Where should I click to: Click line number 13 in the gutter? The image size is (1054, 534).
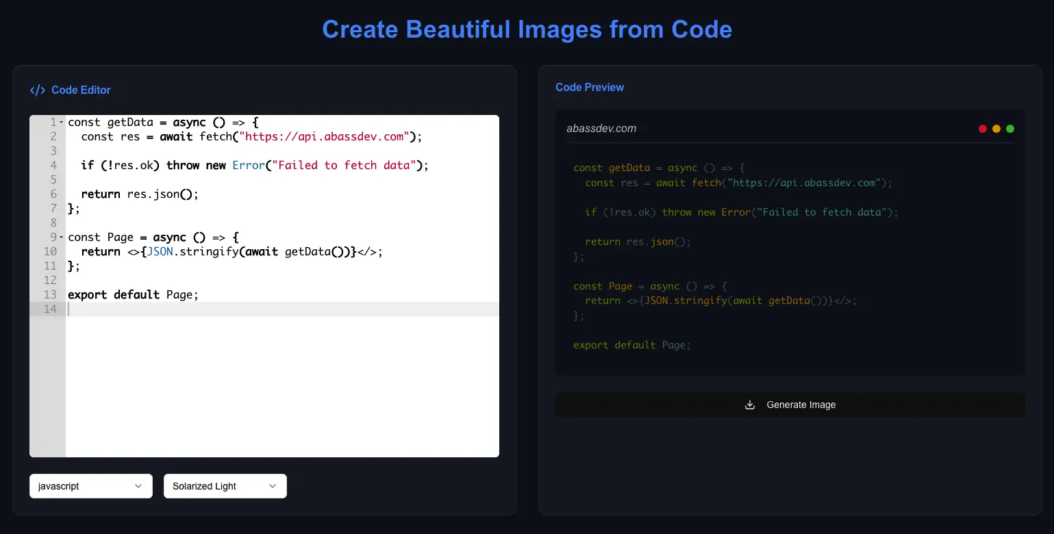click(x=50, y=295)
